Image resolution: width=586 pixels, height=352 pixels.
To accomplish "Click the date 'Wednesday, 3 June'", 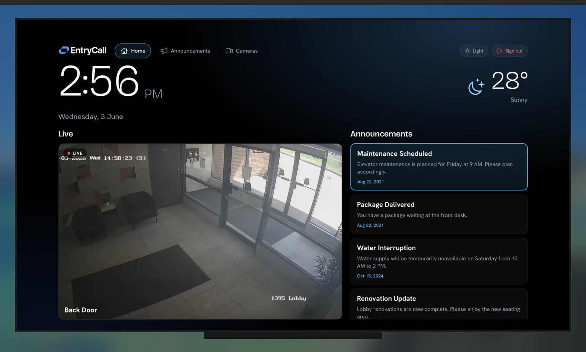I will pyautogui.click(x=91, y=117).
